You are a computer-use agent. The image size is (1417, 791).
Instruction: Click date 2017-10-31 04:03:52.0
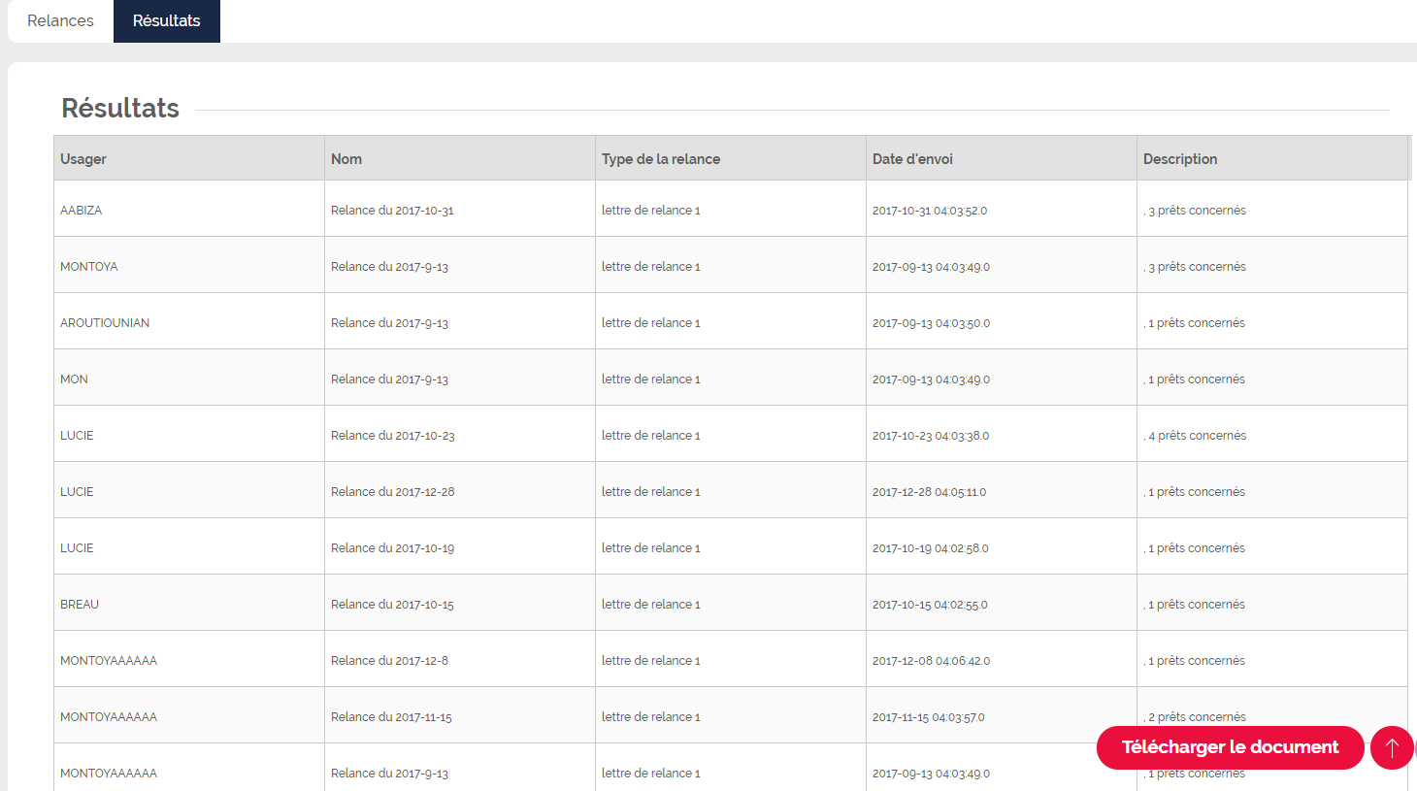pyautogui.click(x=930, y=211)
